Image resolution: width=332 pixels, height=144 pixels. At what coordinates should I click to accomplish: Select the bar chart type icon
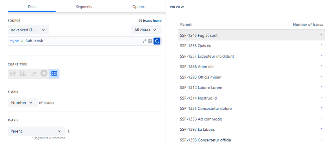[13, 73]
